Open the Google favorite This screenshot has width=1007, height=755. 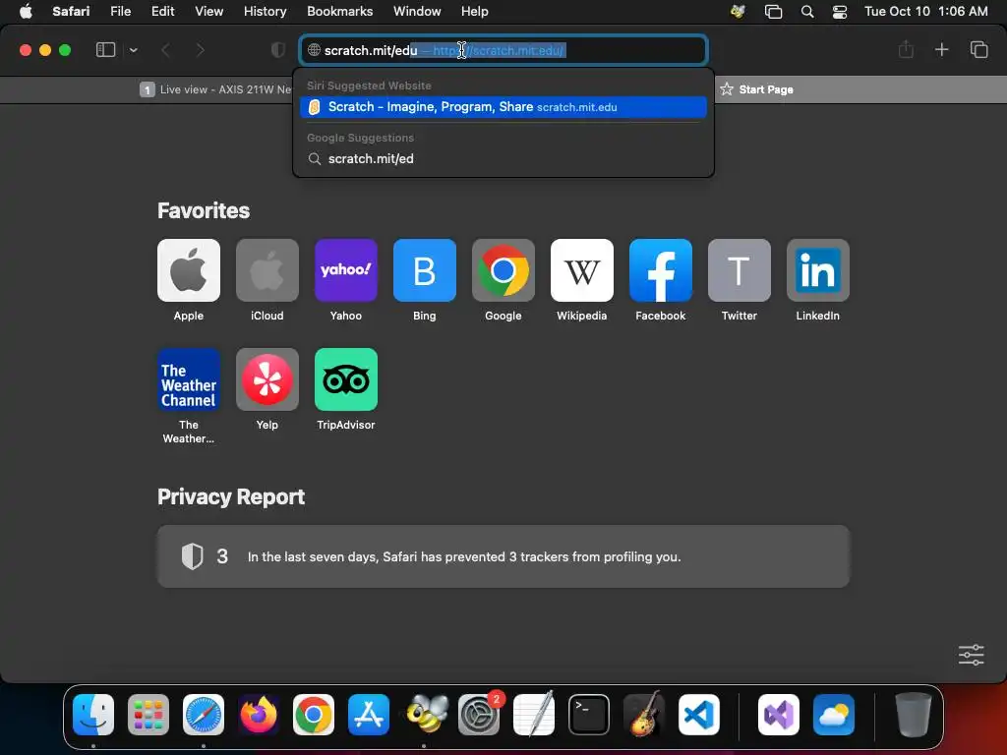click(503, 270)
